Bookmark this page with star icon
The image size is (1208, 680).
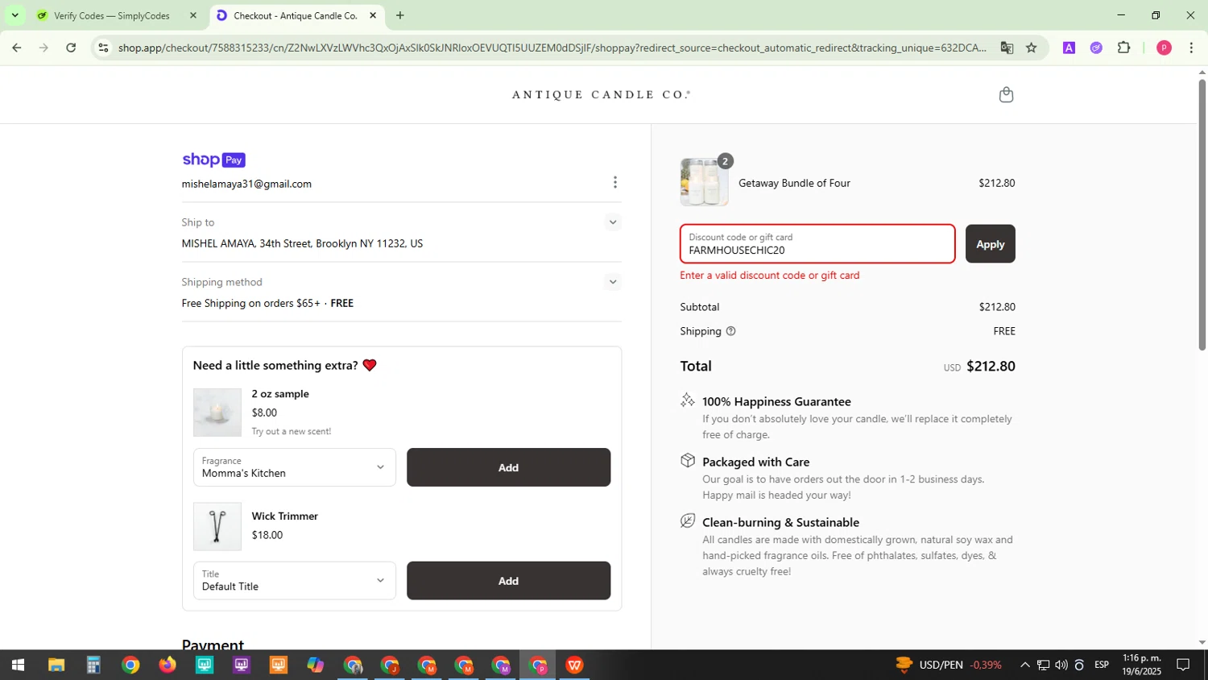pyautogui.click(x=1032, y=48)
